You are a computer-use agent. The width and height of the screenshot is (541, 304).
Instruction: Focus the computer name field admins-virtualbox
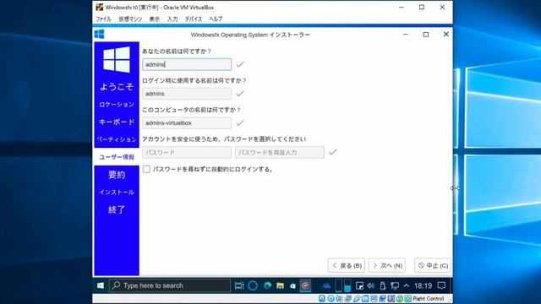coord(187,123)
